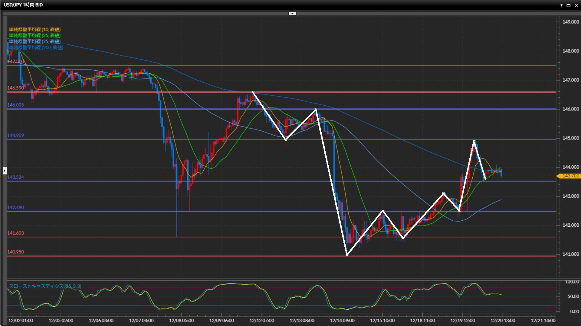
Task: Select the 144.959 horizontal line label
Action: pyautogui.click(x=15, y=135)
